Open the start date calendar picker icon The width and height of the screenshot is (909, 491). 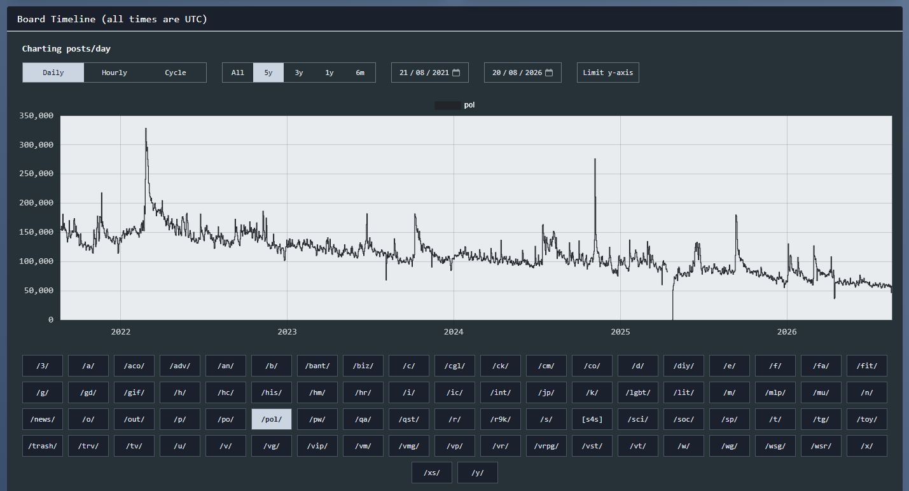456,73
